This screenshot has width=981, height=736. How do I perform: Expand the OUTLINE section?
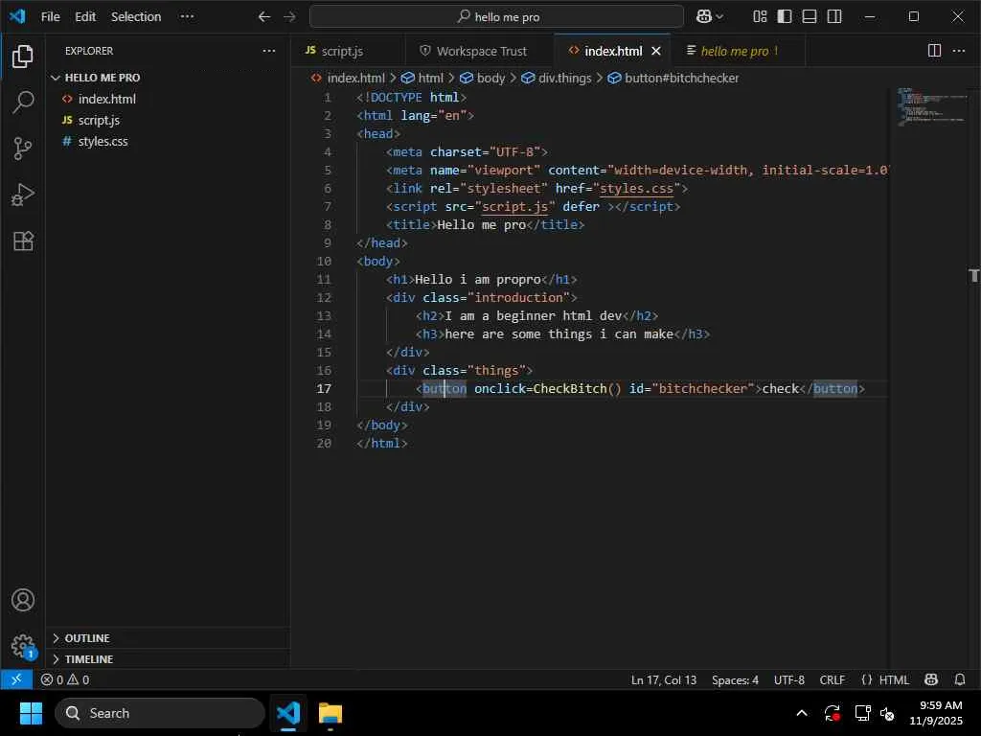86,638
